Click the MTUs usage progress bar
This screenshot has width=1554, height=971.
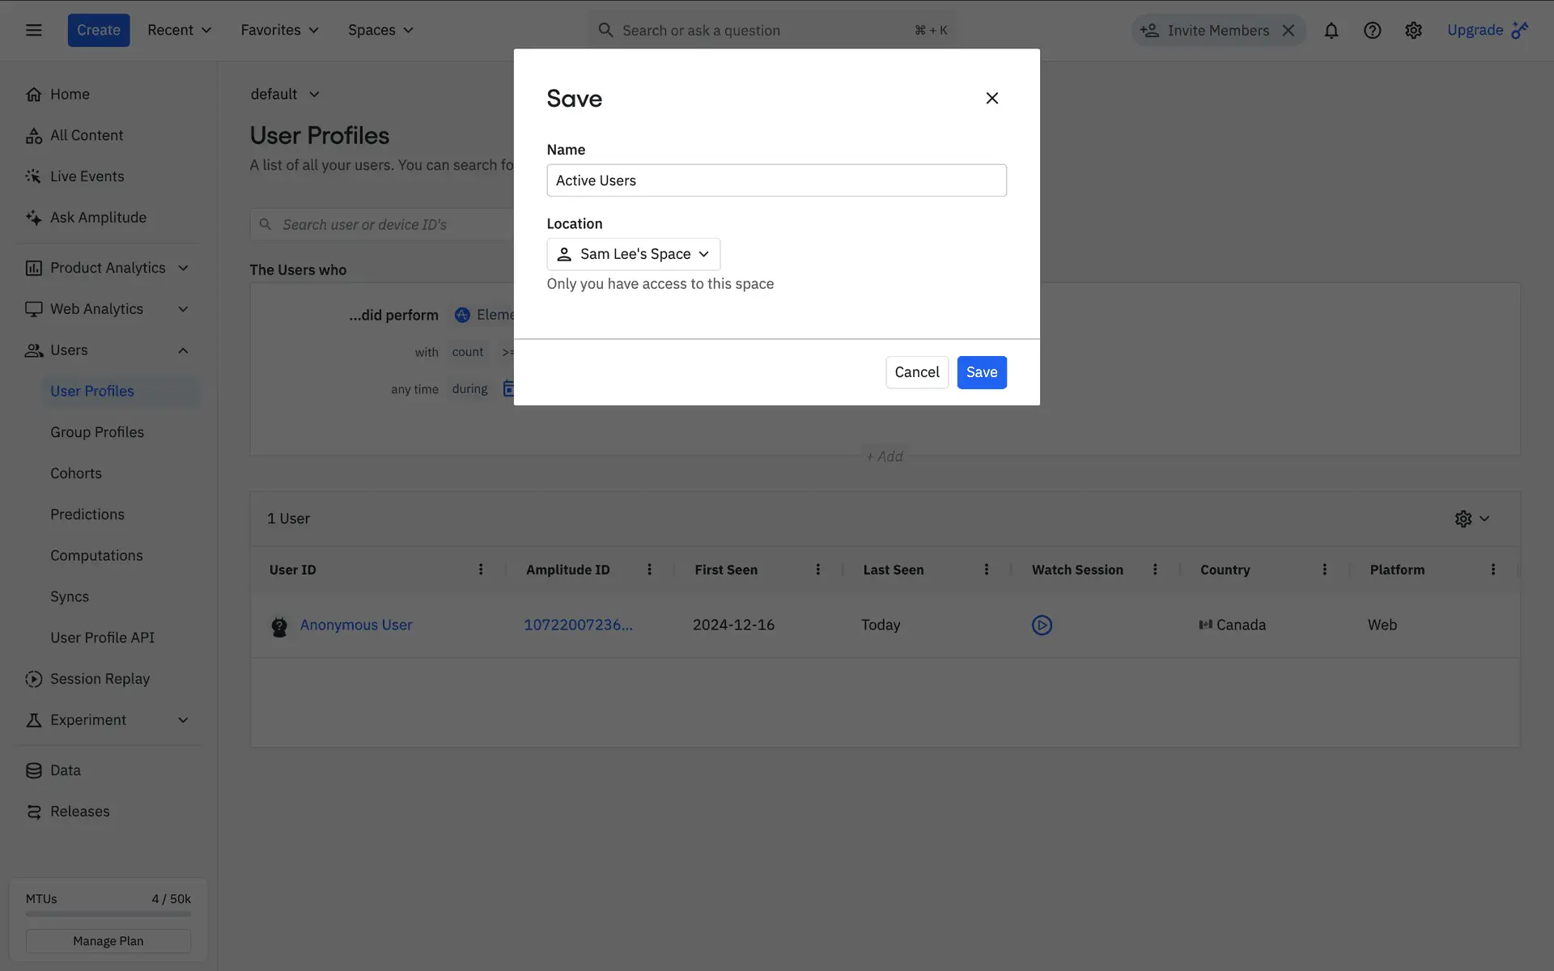[108, 914]
